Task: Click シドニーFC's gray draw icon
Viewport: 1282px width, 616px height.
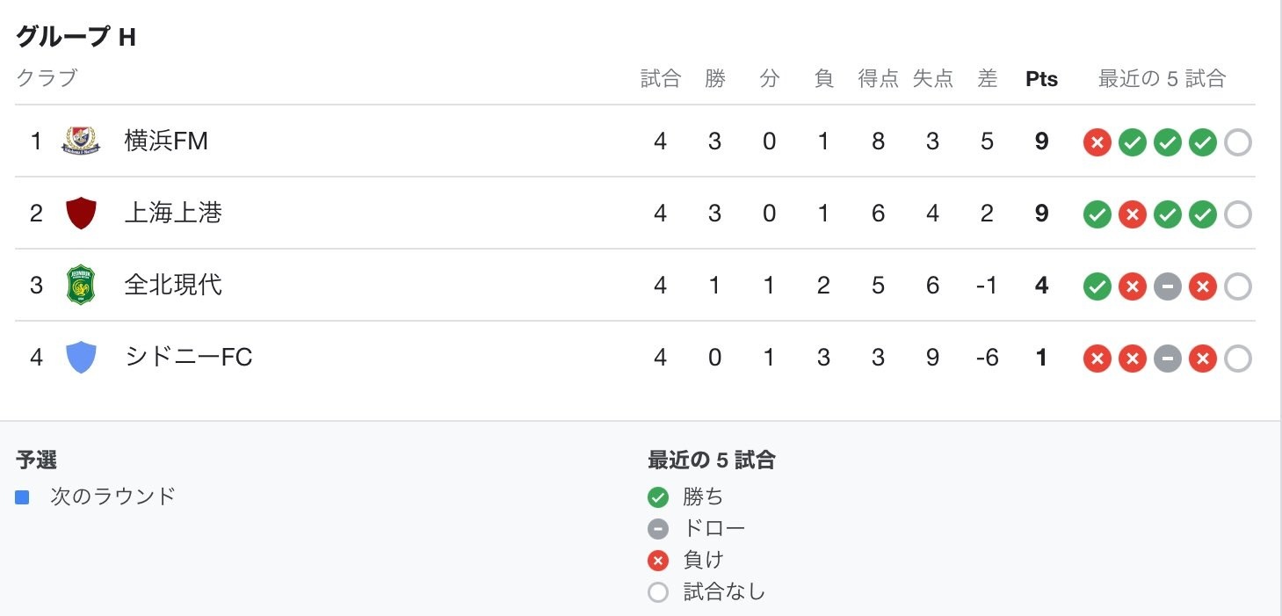Action: tap(1167, 359)
